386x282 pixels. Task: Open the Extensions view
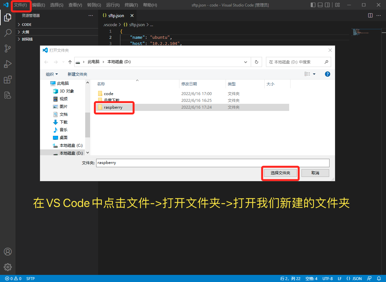(8, 80)
